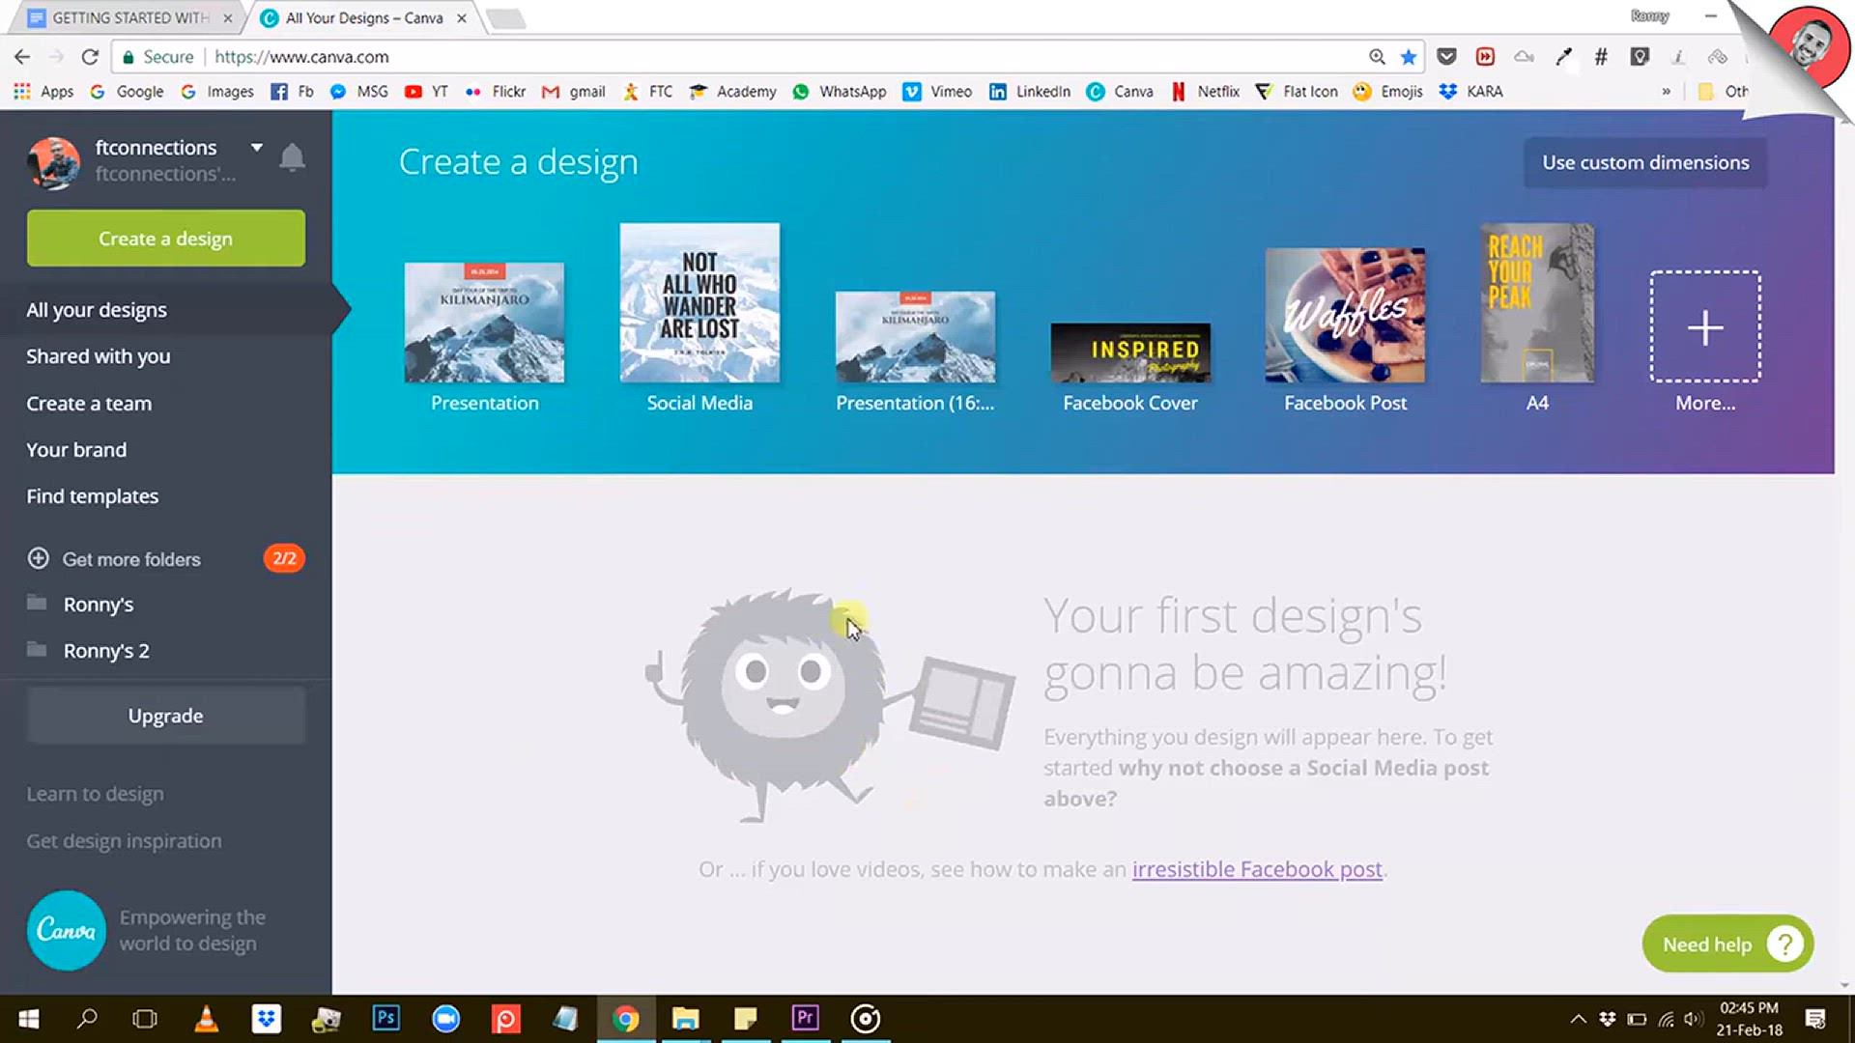Click Use custom dimensions button
Image resolution: width=1855 pixels, height=1043 pixels.
click(x=1645, y=162)
